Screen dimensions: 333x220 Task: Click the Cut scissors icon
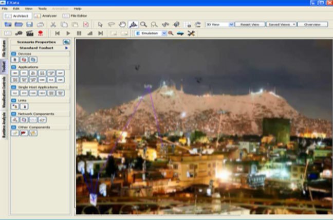tap(53, 24)
